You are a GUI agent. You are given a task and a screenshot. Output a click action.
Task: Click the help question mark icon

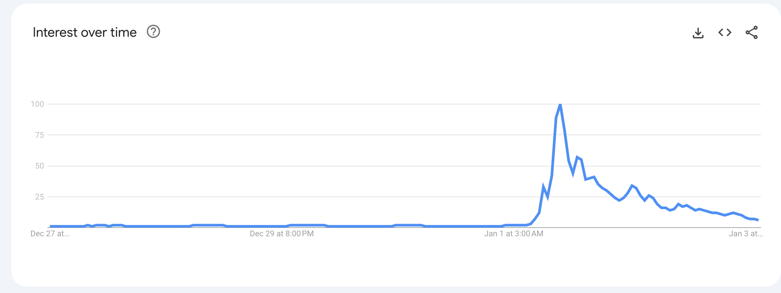(153, 32)
